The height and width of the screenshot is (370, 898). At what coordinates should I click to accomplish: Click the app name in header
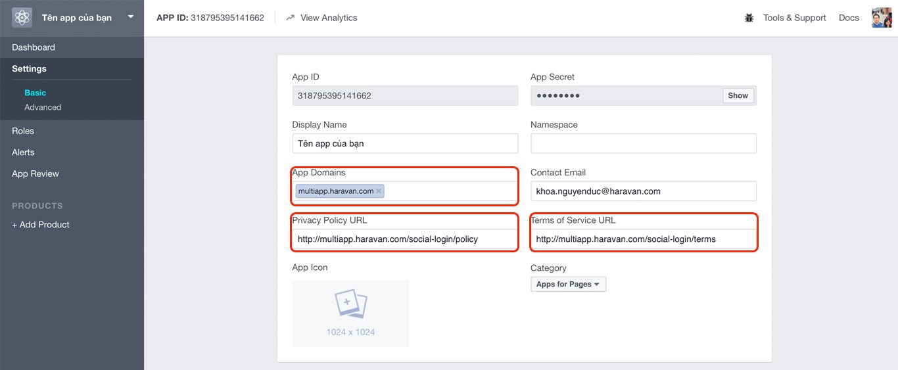coord(77,18)
